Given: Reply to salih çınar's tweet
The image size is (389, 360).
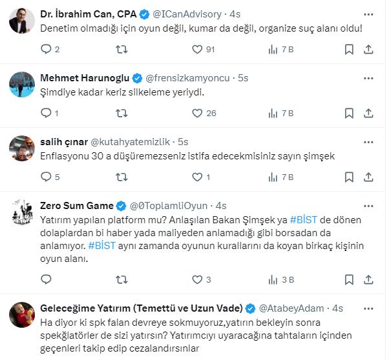Looking at the screenshot, I should tap(45, 176).
